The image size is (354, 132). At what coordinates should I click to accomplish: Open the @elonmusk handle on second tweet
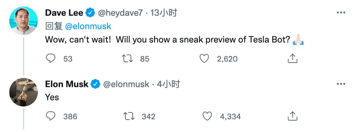pyautogui.click(x=126, y=84)
